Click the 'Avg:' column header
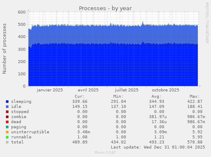The width and height of the screenshot is (211, 157). click(x=157, y=96)
